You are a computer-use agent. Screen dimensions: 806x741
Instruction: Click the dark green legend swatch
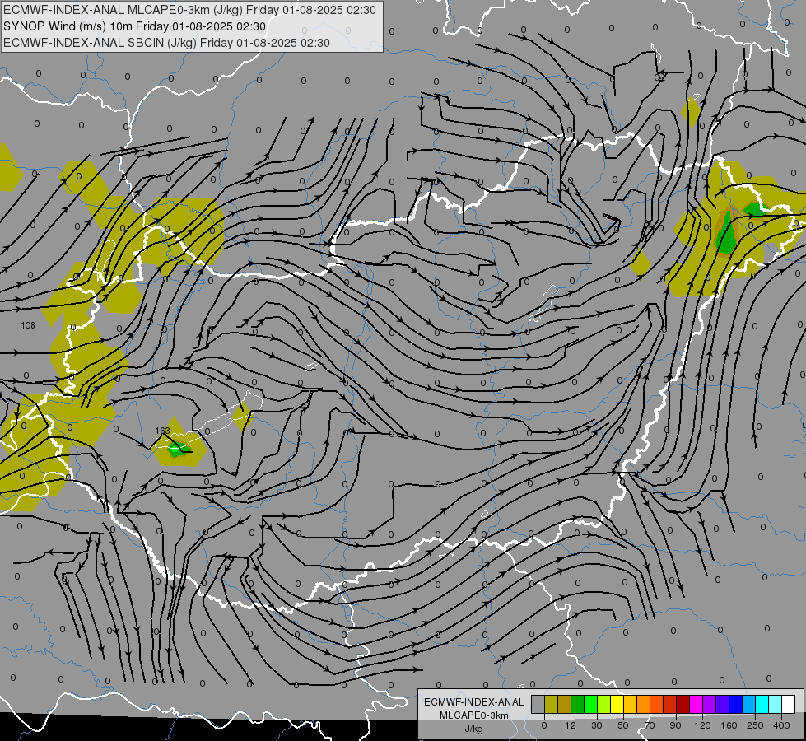578,704
